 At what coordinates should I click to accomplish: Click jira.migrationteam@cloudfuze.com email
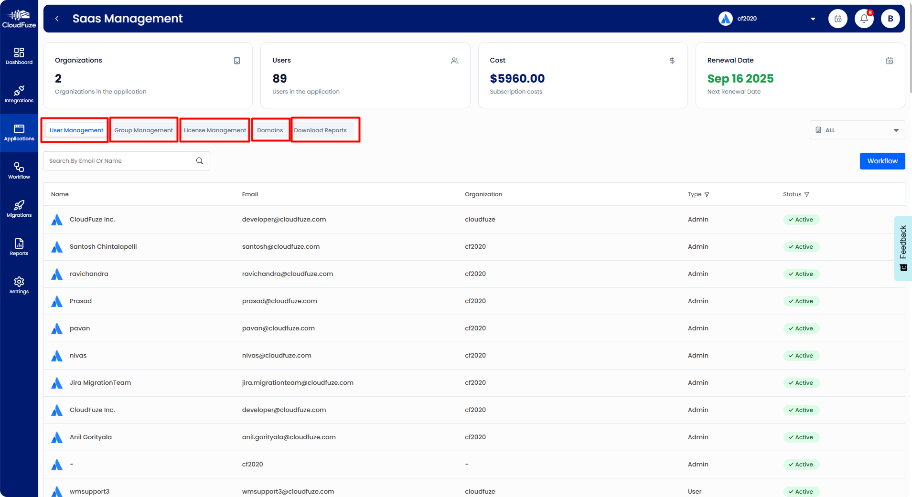click(298, 383)
